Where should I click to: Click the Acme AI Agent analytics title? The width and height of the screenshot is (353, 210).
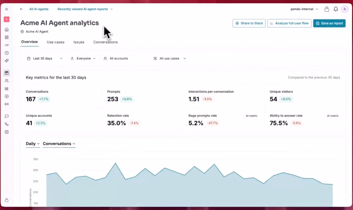tap(60, 23)
